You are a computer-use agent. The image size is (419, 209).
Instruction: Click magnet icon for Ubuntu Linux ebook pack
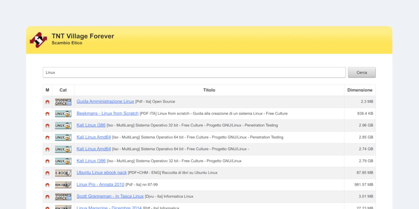[47, 173]
